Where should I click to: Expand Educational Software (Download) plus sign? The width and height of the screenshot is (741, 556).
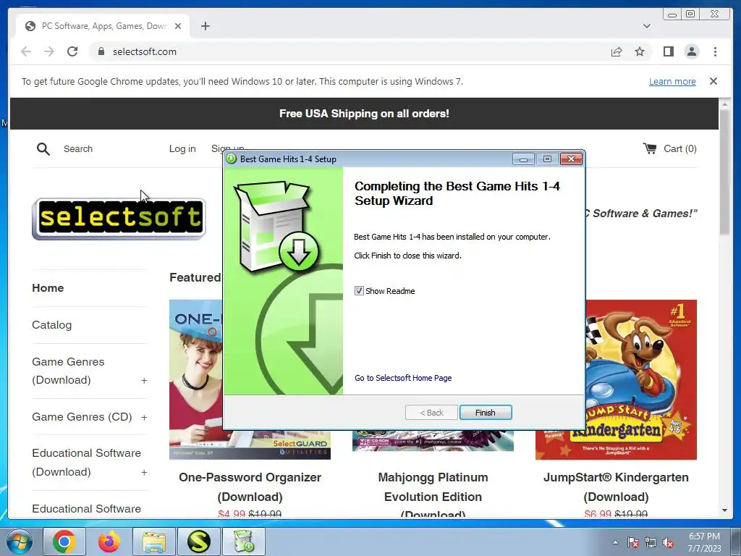pyautogui.click(x=144, y=472)
